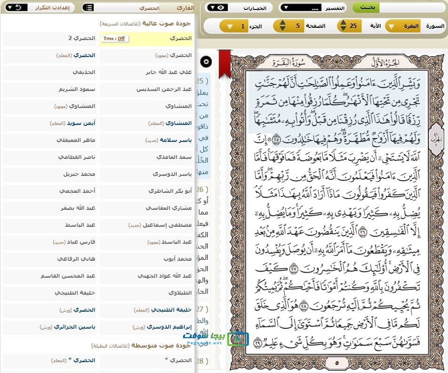Click the green search button
Screen dimensions: 448x373
366,8
